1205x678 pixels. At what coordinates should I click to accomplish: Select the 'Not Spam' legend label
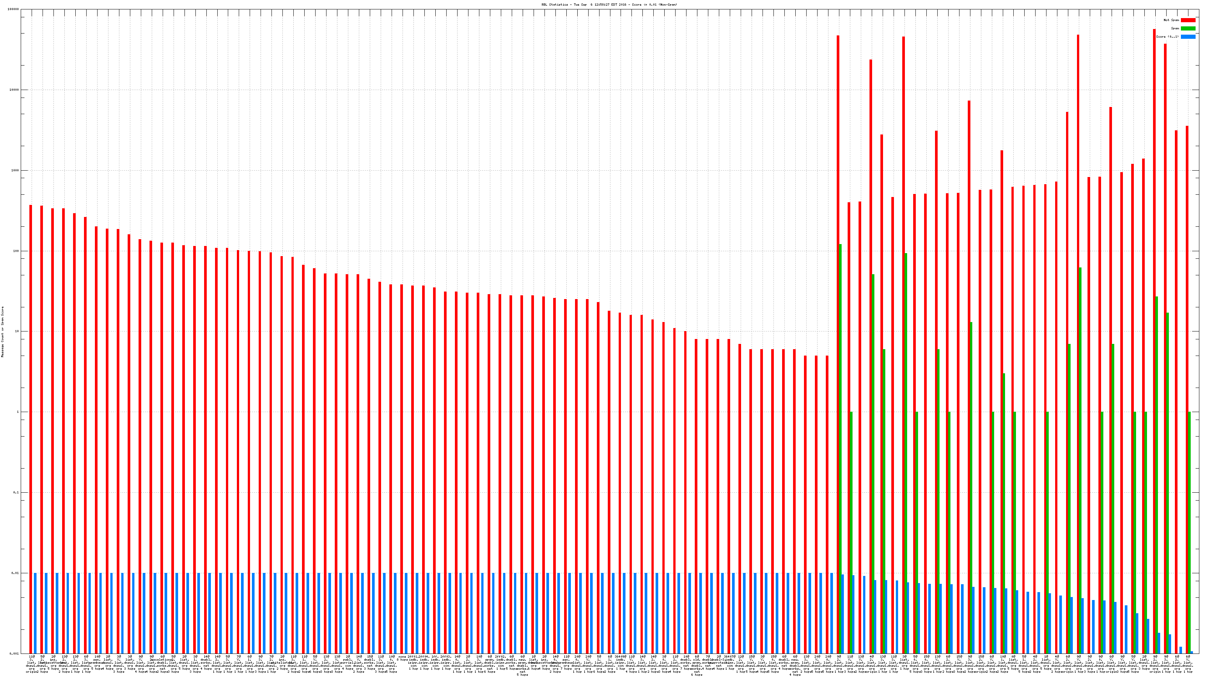pos(1171,20)
